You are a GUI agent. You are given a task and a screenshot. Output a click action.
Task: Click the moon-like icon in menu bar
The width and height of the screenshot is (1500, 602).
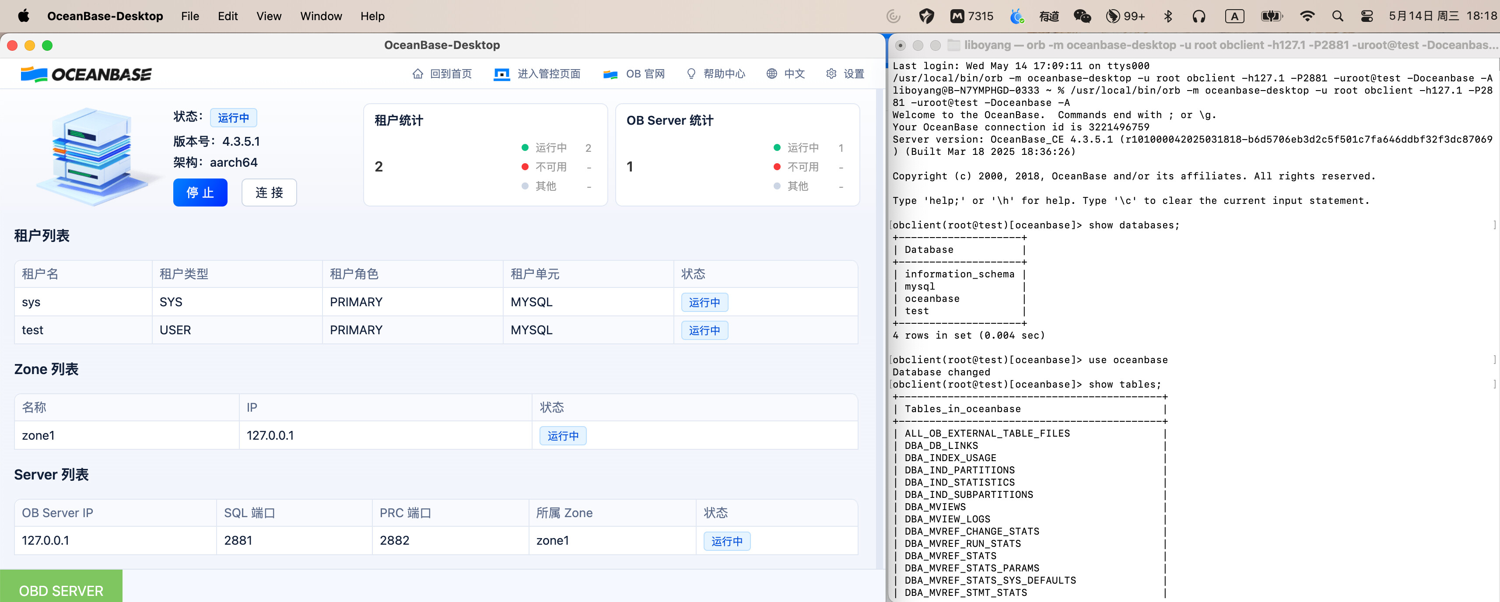click(893, 16)
